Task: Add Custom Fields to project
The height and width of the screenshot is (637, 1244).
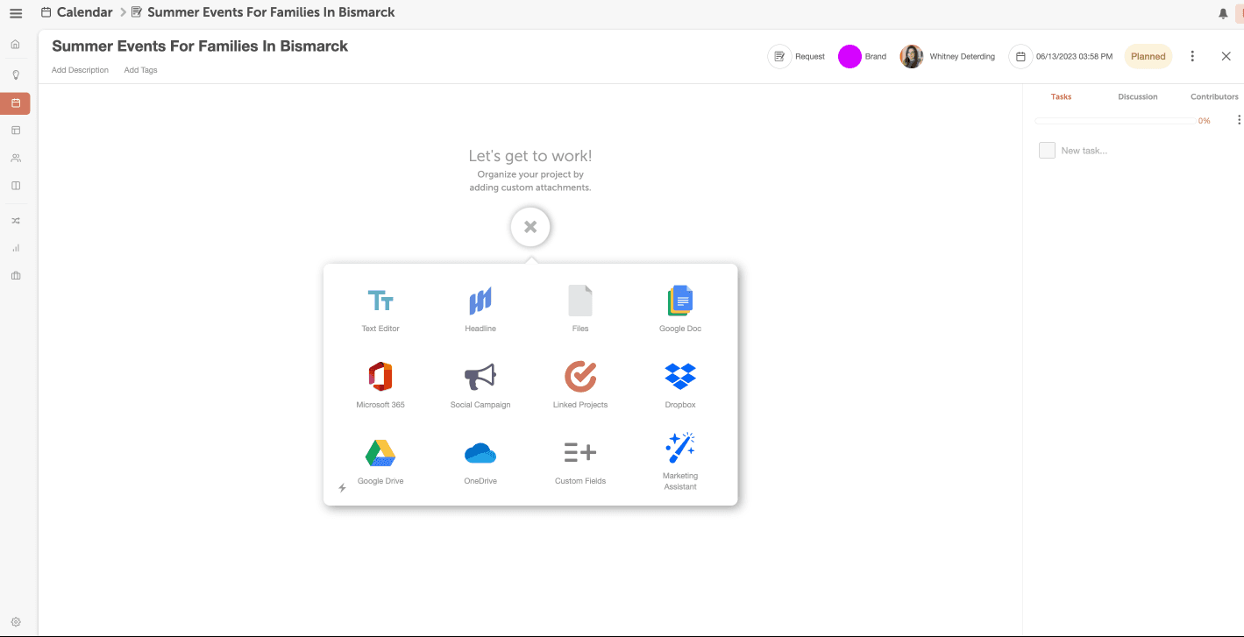Action: (580, 454)
